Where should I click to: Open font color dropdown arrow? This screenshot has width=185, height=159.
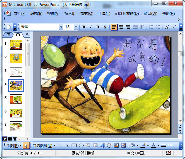[158, 145]
